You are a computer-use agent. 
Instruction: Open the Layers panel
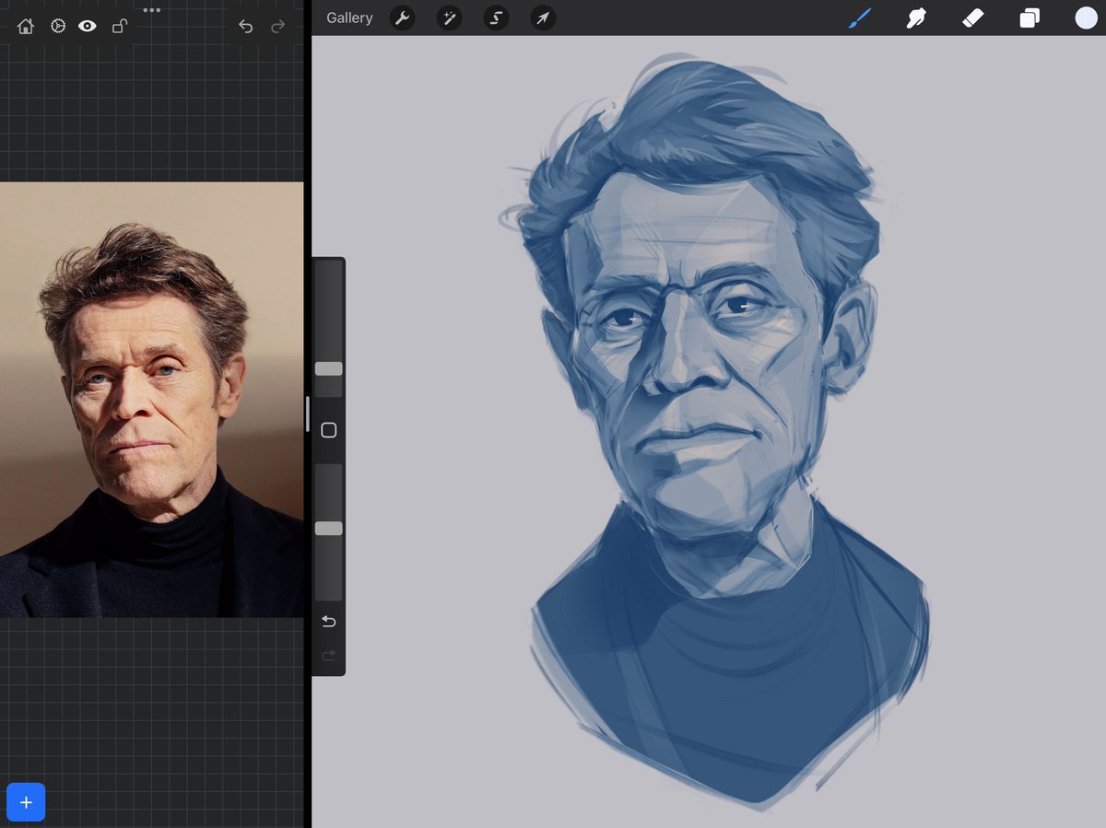1030,17
